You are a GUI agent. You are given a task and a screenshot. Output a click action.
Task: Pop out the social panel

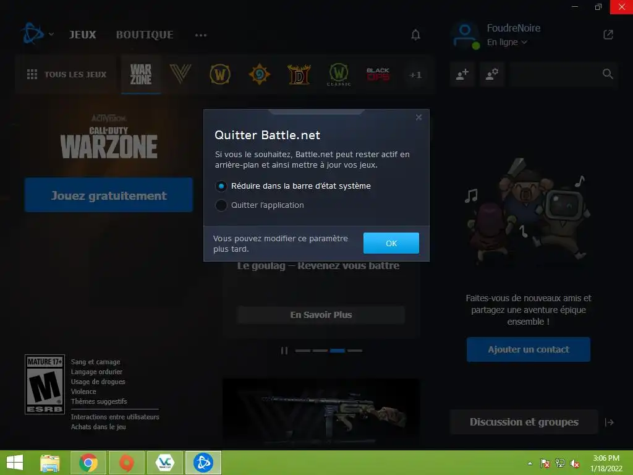608,35
